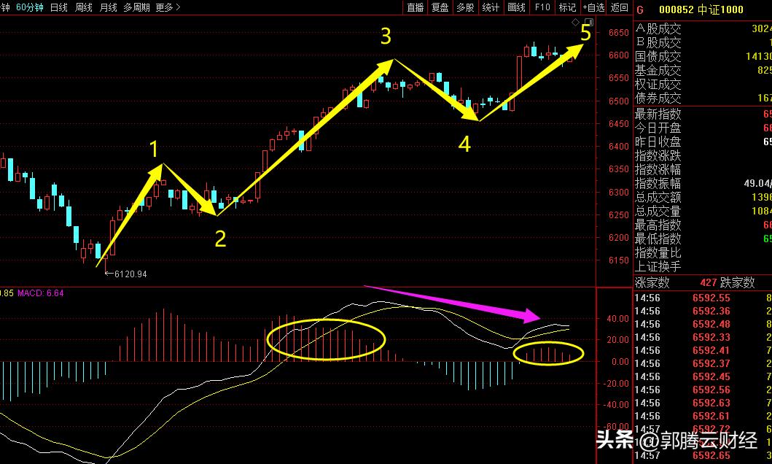Image resolution: width=772 pixels, height=464 pixels.
Task: Click the 标记 mark button
Action: (x=567, y=7)
